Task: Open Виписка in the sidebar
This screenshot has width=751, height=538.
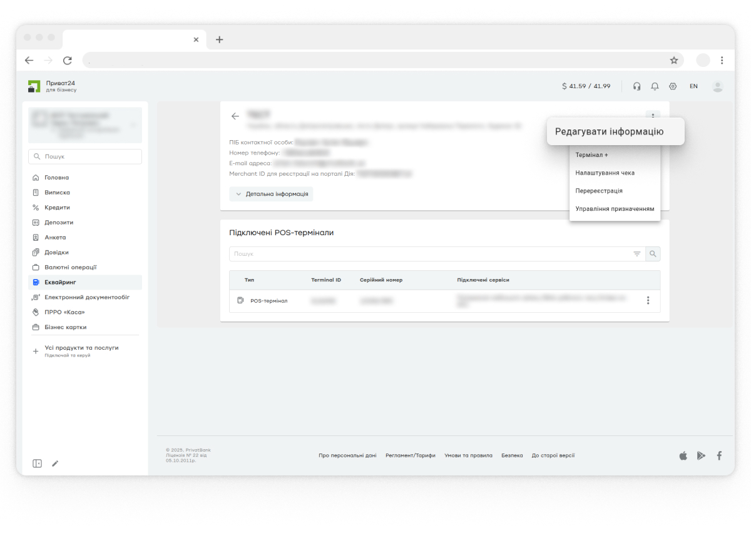Action: [x=57, y=193]
